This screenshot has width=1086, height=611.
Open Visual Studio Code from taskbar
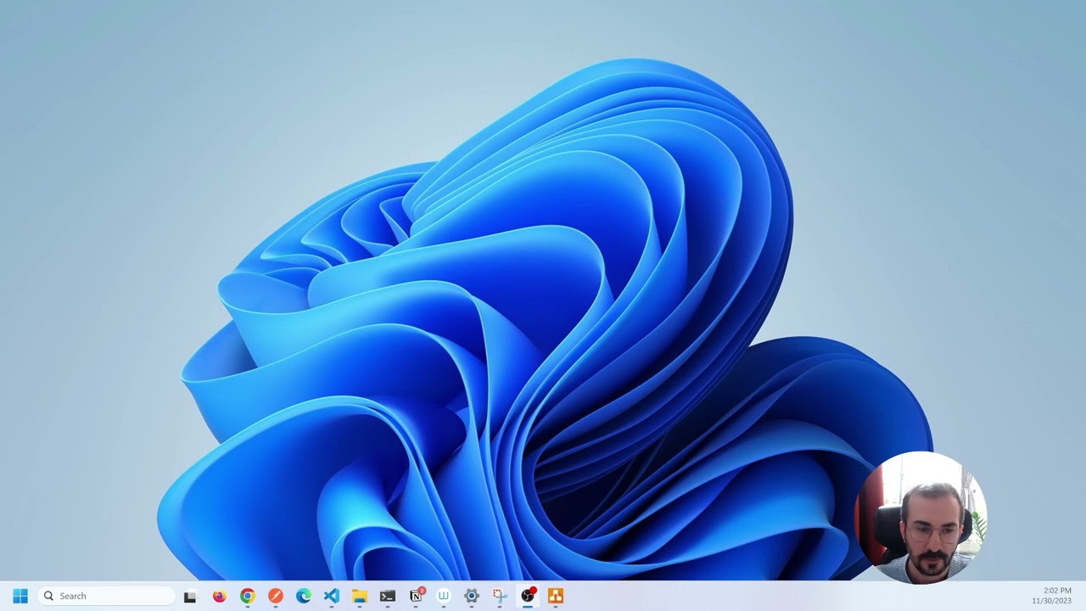pyautogui.click(x=331, y=597)
